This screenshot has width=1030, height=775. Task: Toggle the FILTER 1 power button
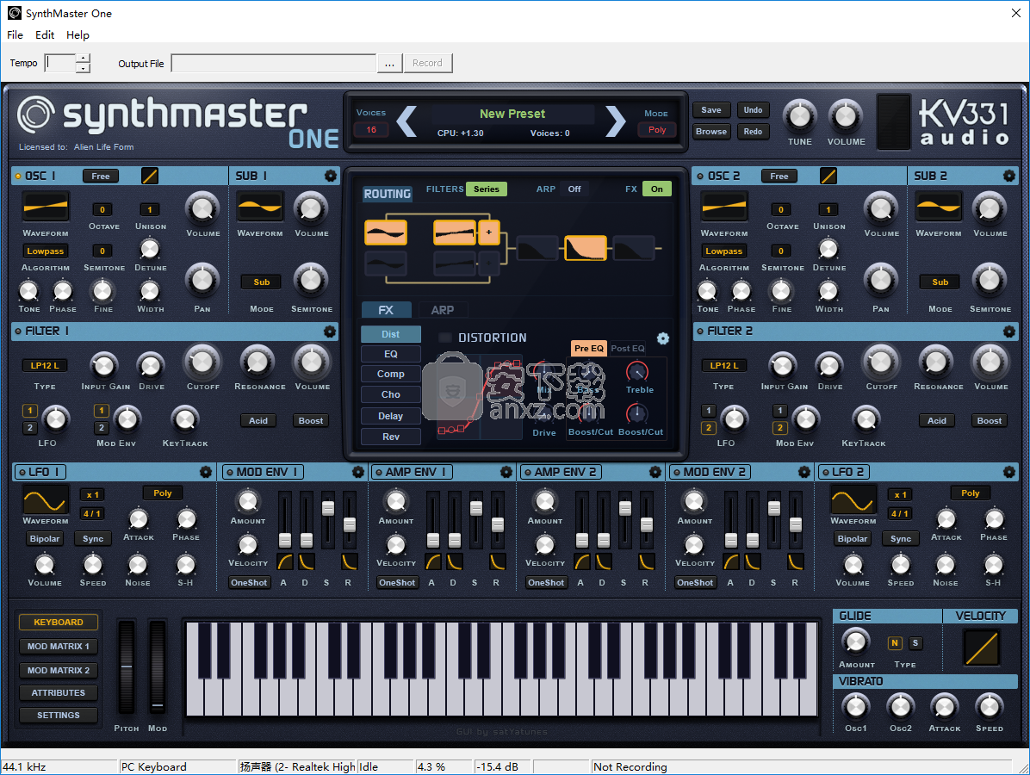(18, 332)
